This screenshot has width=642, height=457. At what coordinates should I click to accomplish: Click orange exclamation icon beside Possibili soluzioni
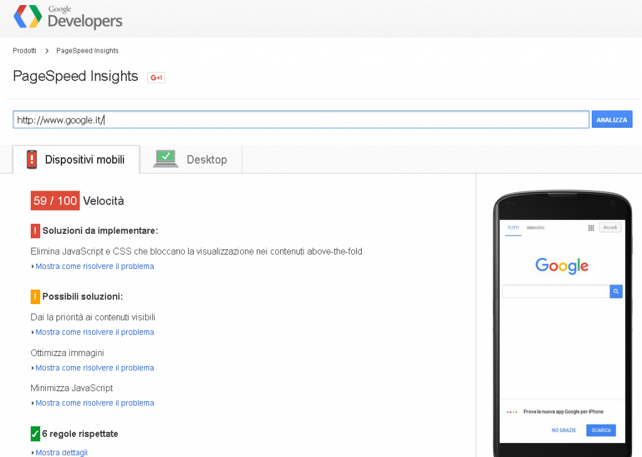[x=35, y=297]
